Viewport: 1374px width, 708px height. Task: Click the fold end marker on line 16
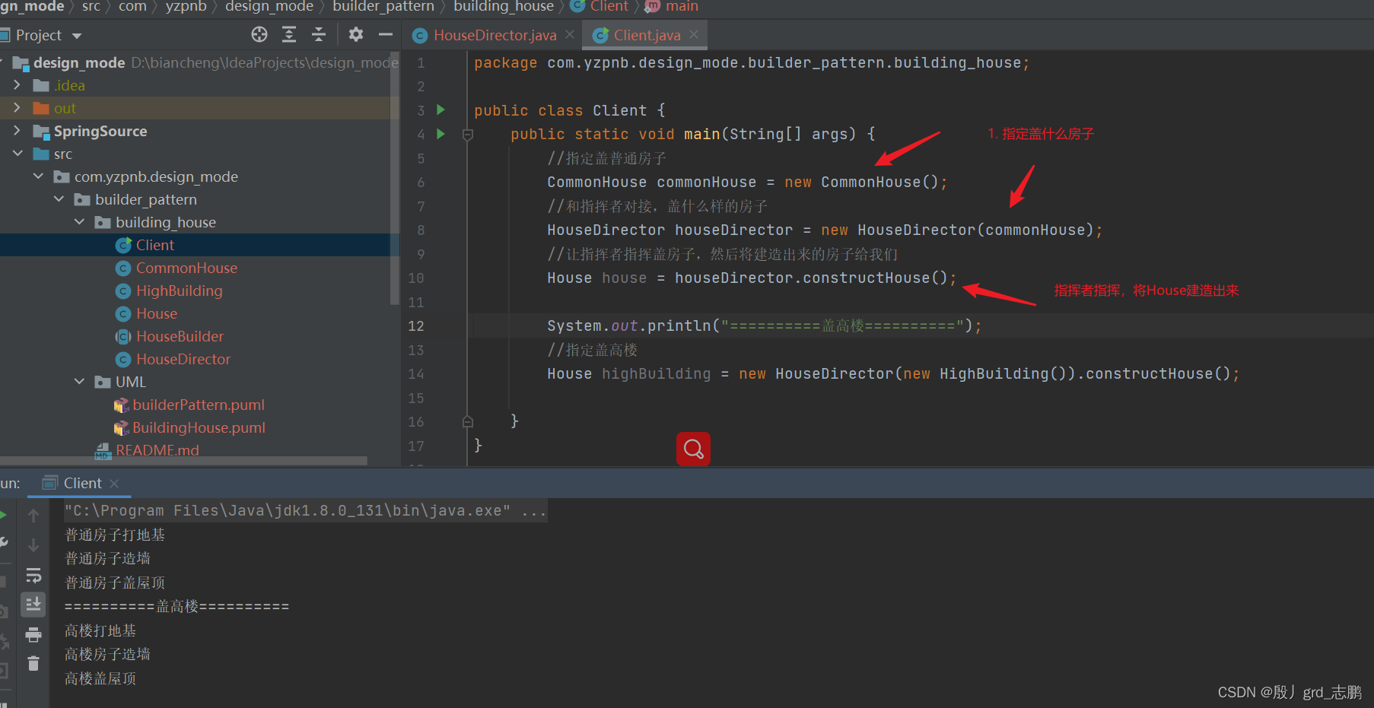(468, 421)
